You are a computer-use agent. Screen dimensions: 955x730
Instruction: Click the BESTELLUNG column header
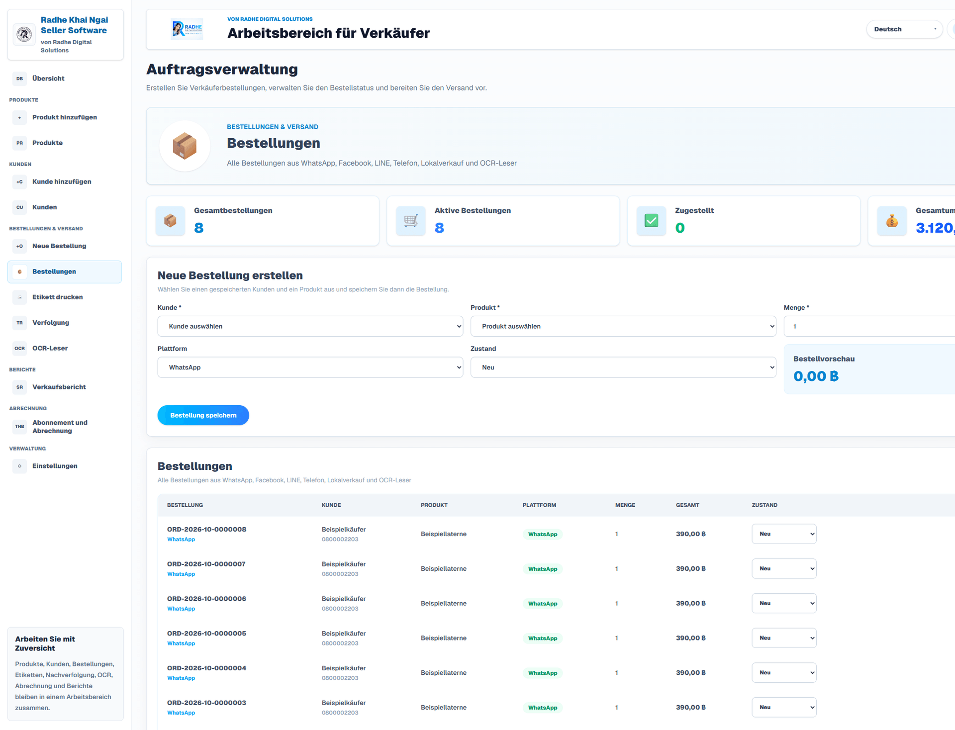click(x=185, y=505)
